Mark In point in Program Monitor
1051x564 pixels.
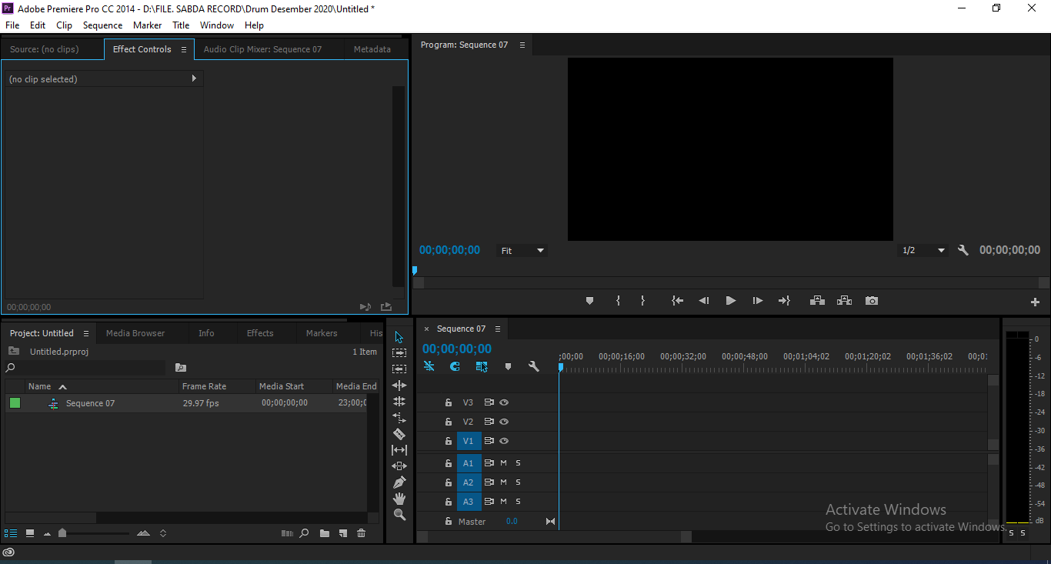tap(618, 301)
